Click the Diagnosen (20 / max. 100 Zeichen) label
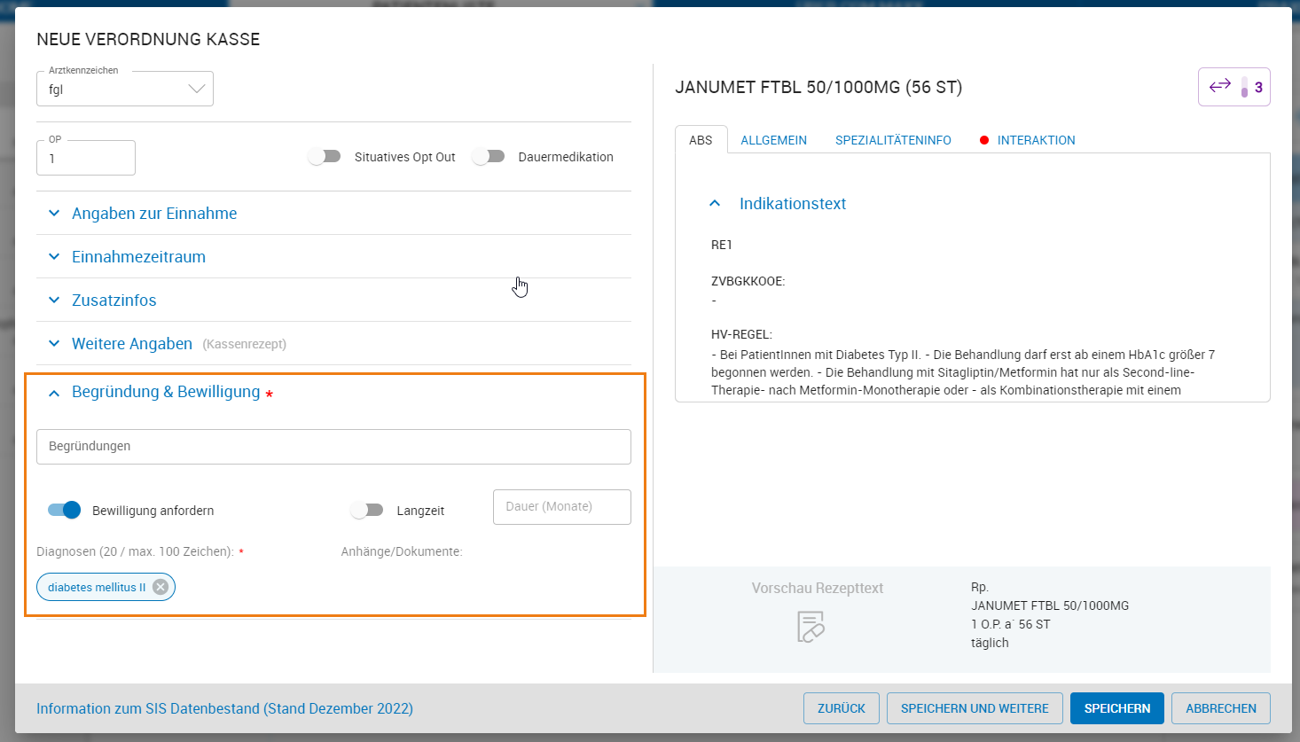The height and width of the screenshot is (742, 1300). click(x=135, y=551)
